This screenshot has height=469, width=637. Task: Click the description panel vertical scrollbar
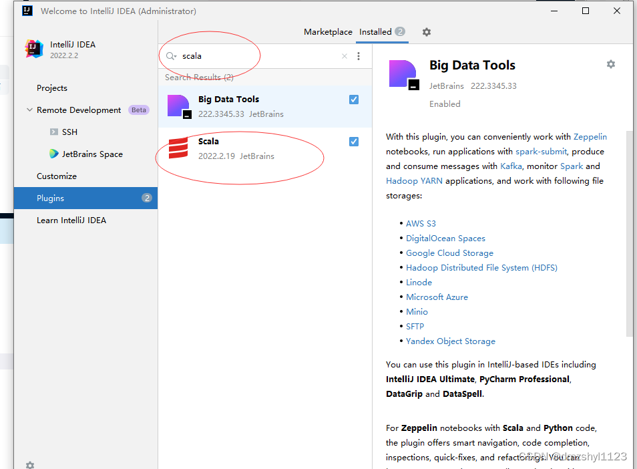click(x=630, y=233)
